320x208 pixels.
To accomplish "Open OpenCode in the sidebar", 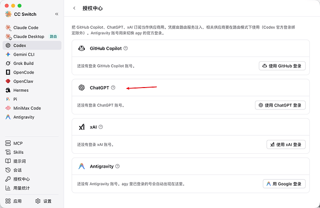I will 32,72.
